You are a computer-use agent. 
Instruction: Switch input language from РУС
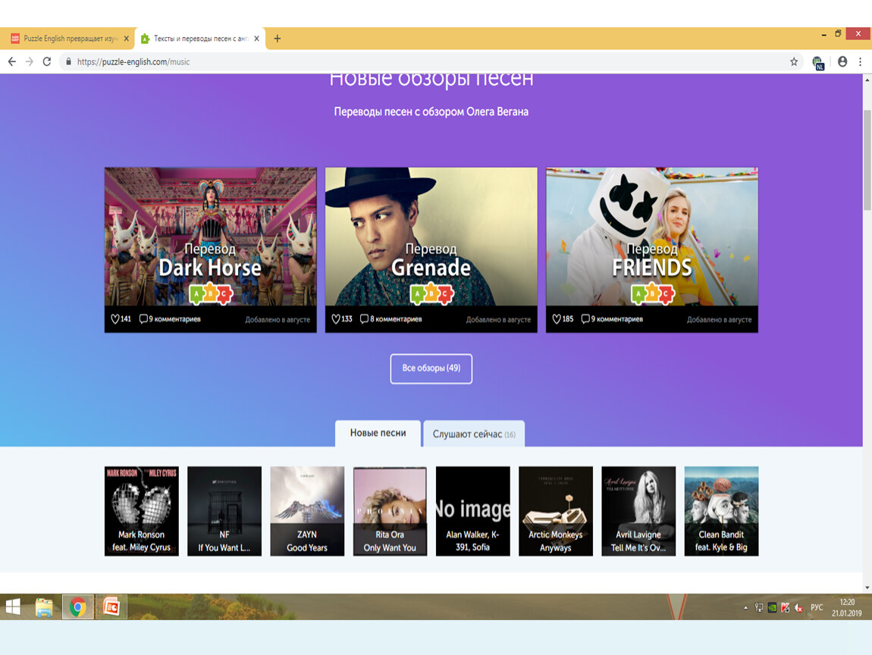click(x=817, y=607)
